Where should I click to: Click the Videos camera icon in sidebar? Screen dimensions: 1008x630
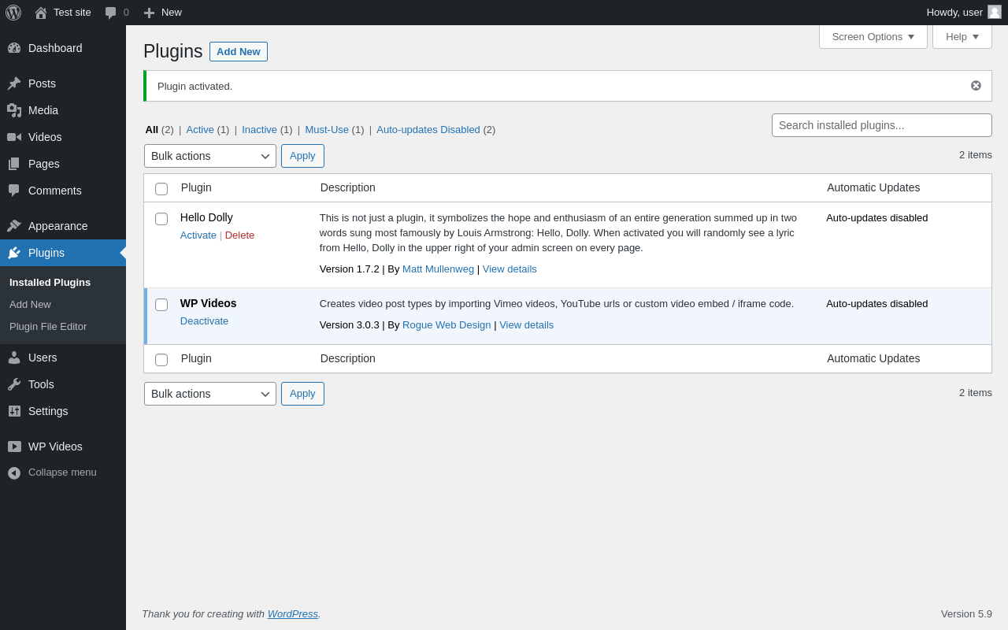click(14, 137)
